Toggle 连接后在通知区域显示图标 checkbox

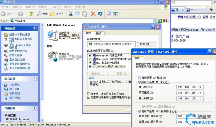click(89, 94)
